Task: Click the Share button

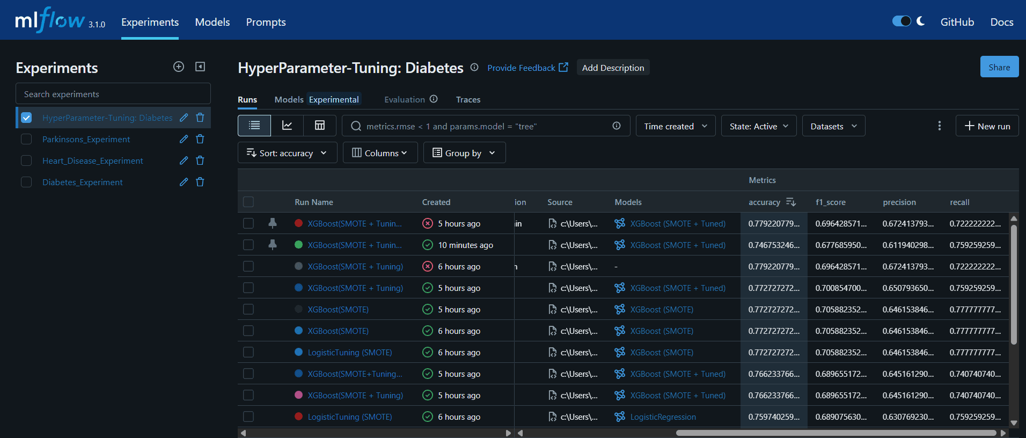Action: pyautogui.click(x=999, y=67)
